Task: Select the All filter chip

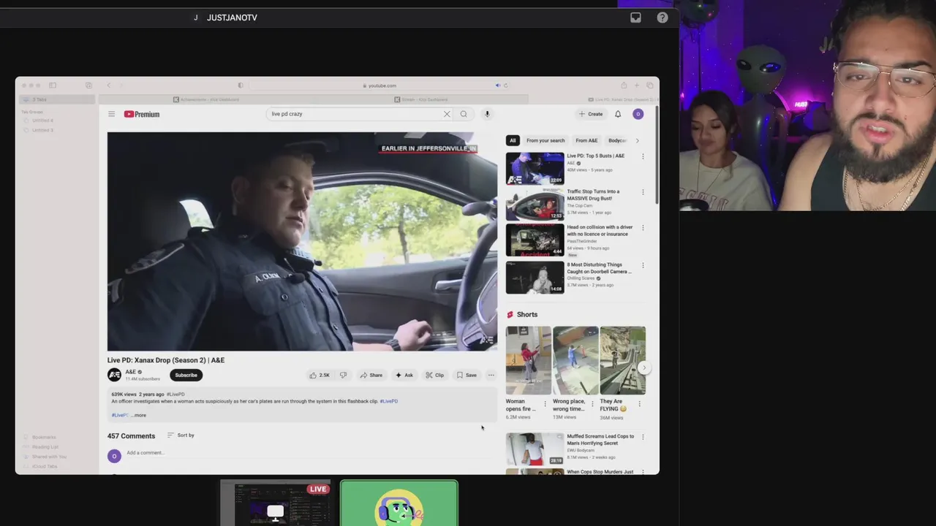Action: (x=513, y=140)
